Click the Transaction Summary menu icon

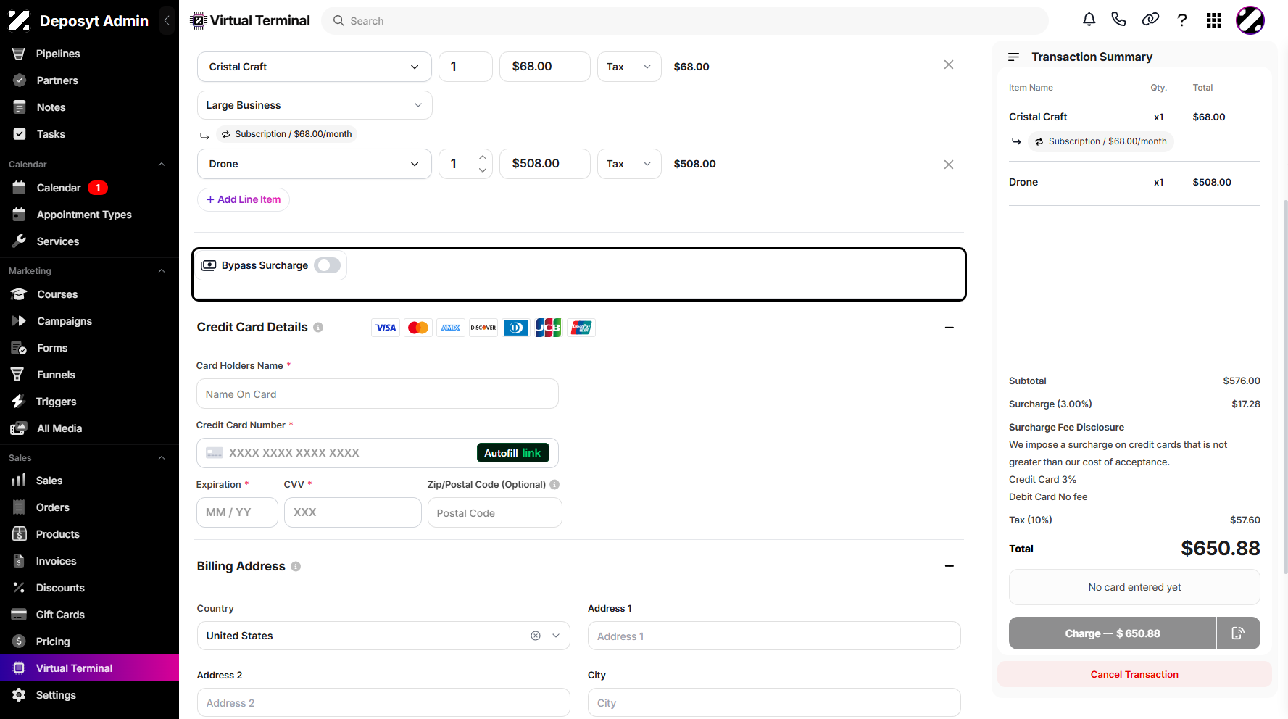(x=1014, y=57)
